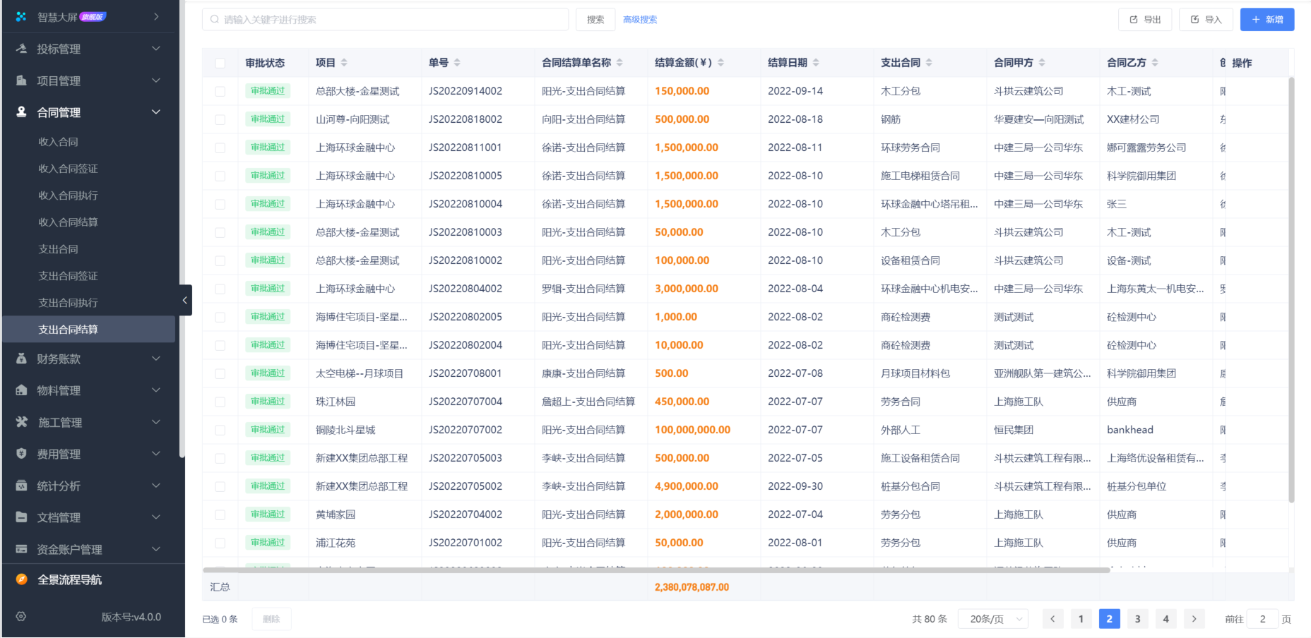The image size is (1311, 638).
Task: Select the checkbox for 珠江林园 row
Action: 220,401
